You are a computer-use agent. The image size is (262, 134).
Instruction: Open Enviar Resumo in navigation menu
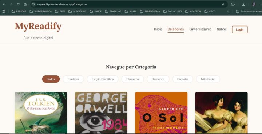coord(200,29)
